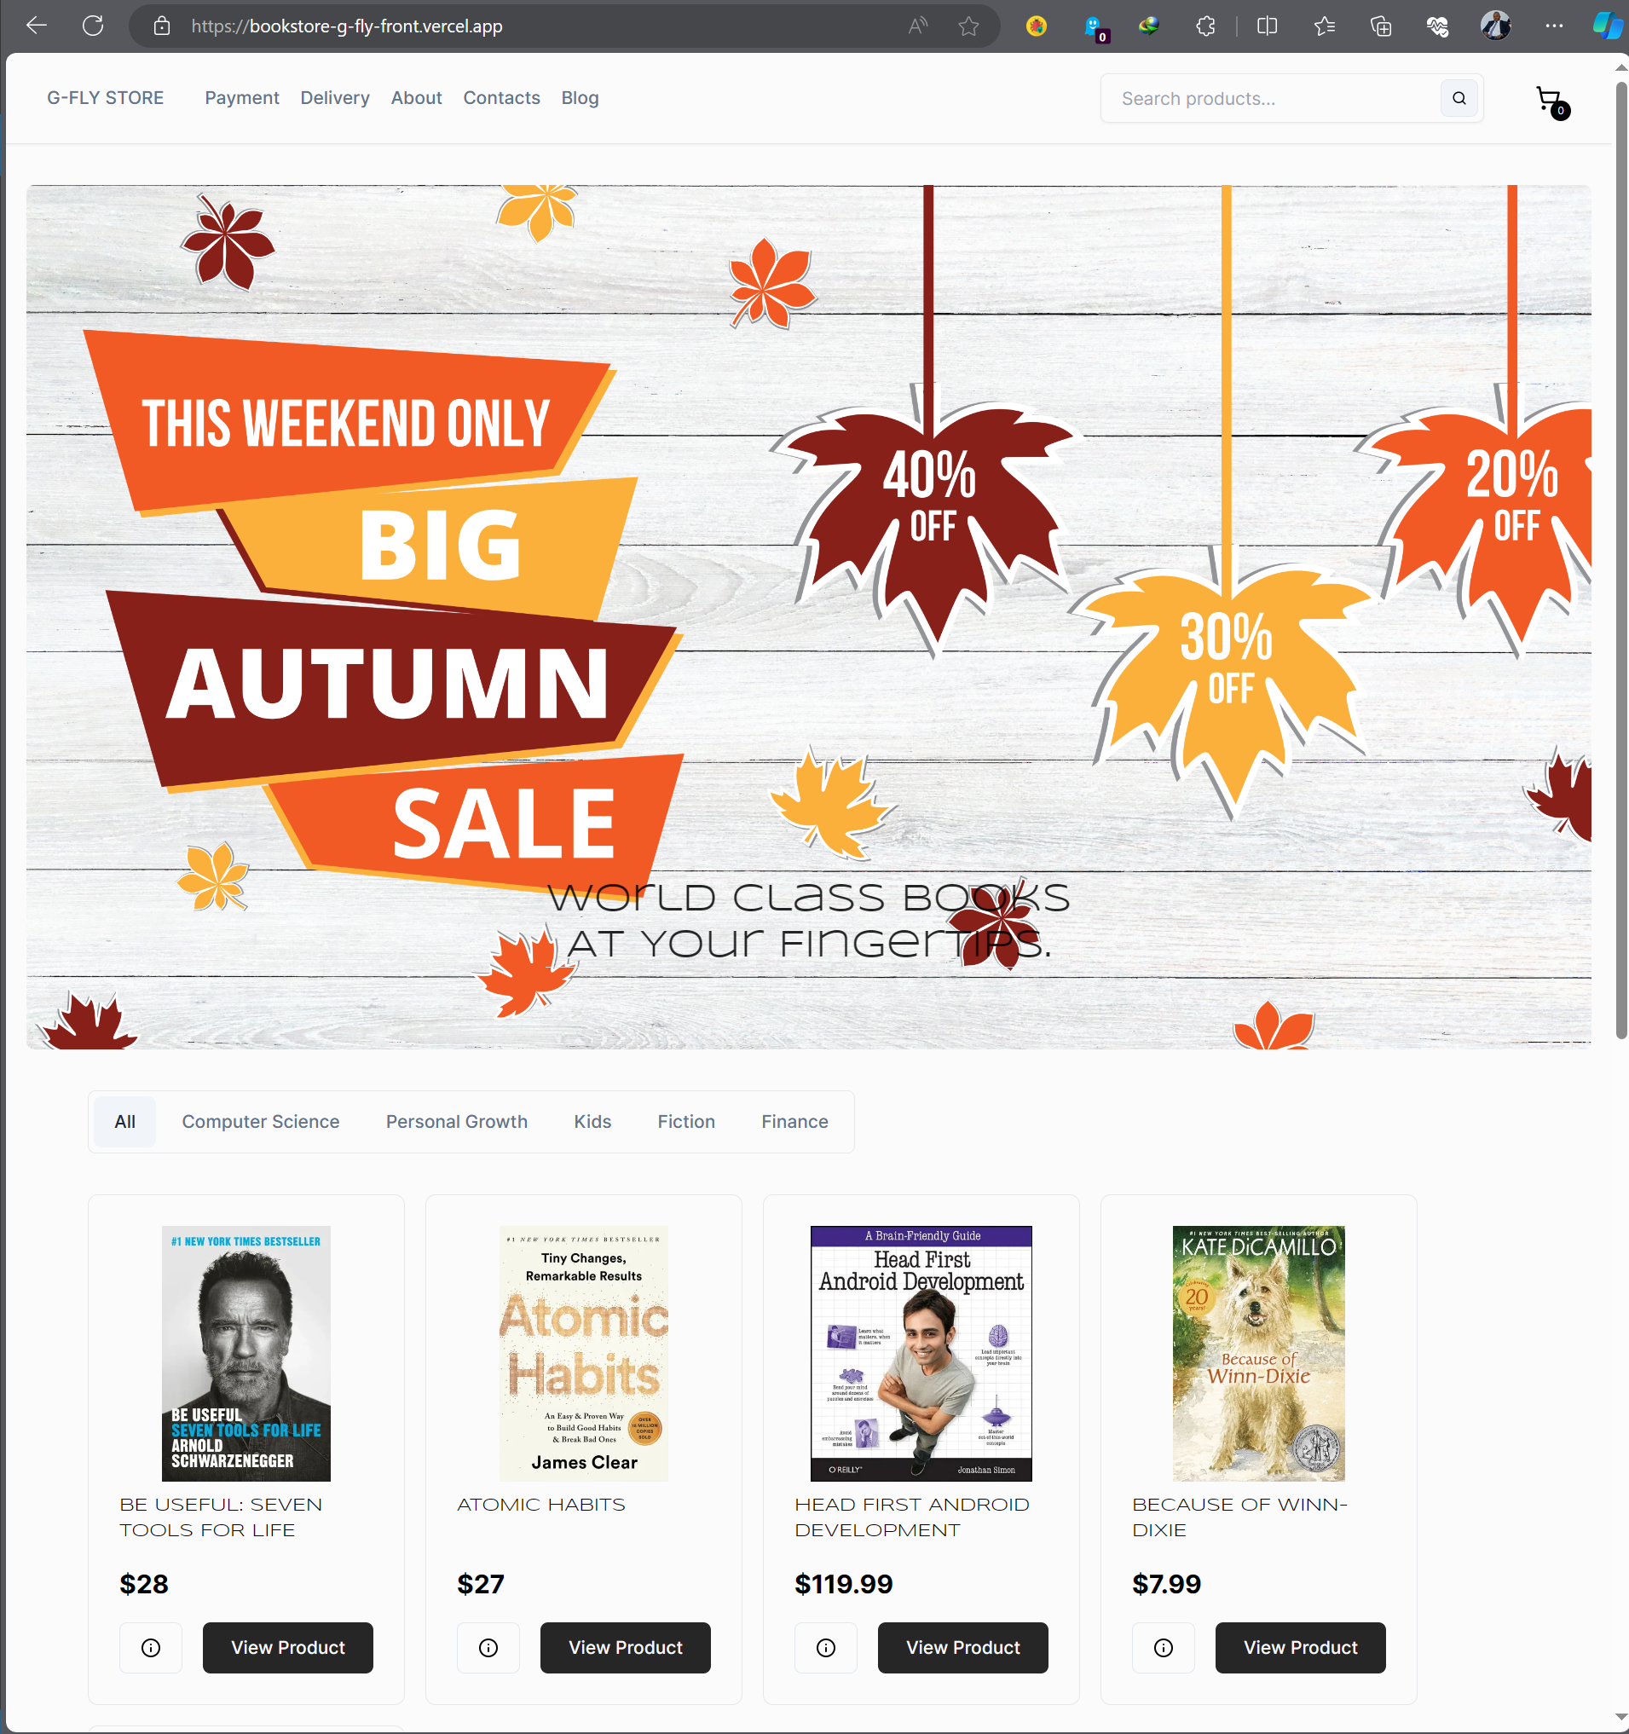Show info for Be Useful book
This screenshot has width=1629, height=1734.
click(151, 1648)
